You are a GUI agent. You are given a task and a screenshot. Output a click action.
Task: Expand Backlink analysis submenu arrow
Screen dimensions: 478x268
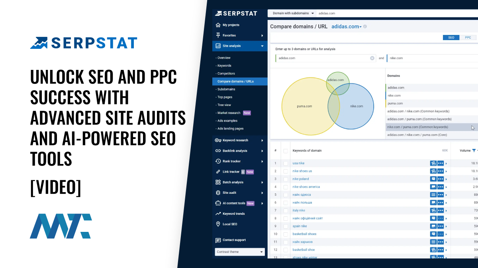click(262, 151)
